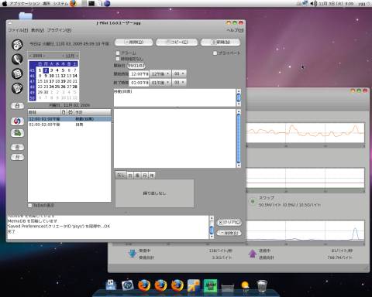Click the description box scrollbar
This screenshot has width=372, height=297.
click(x=239, y=97)
